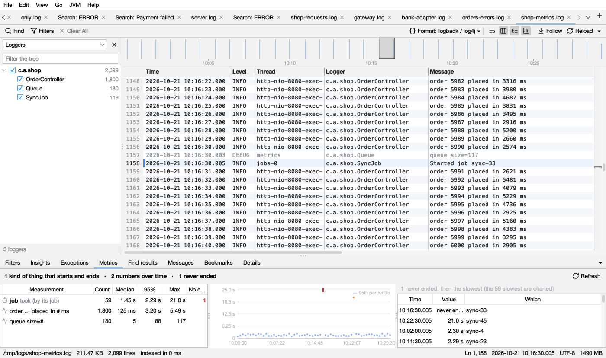
Task: Click the Follow tail button
Action: coord(550,31)
